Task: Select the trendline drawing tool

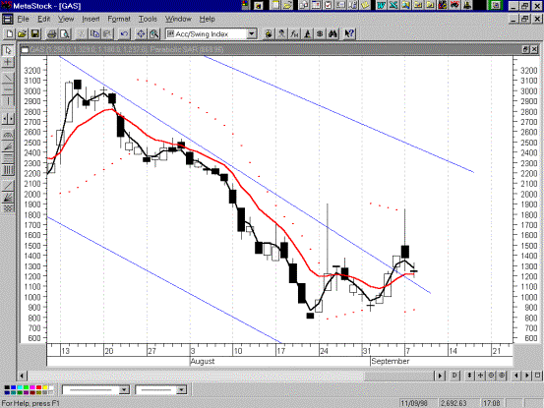Action: click(8, 79)
